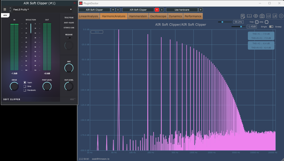Select the Tanh clipping mode checkbox

point(25,82)
